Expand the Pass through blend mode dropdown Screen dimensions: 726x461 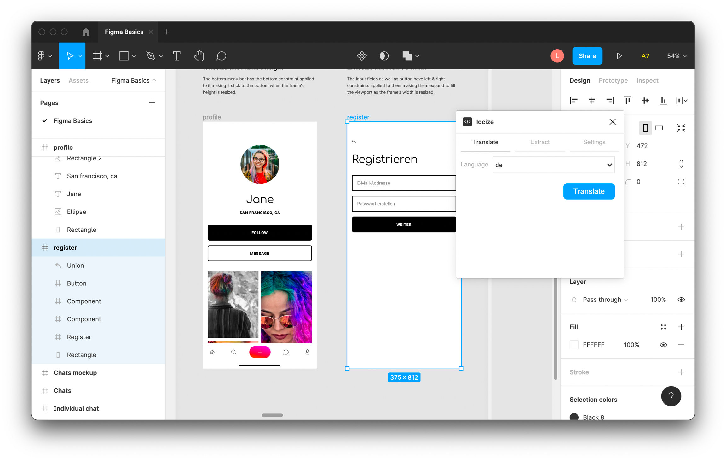(605, 300)
